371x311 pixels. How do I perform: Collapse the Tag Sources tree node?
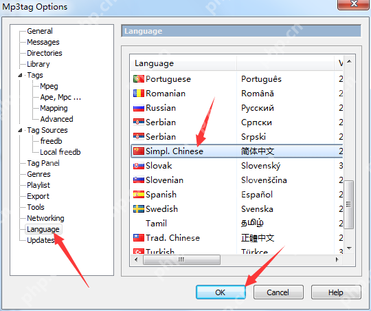(20, 130)
